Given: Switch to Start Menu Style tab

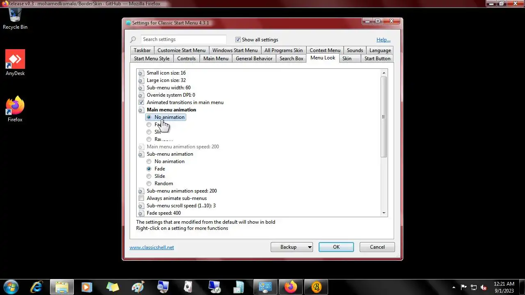Looking at the screenshot, I should pos(152,59).
